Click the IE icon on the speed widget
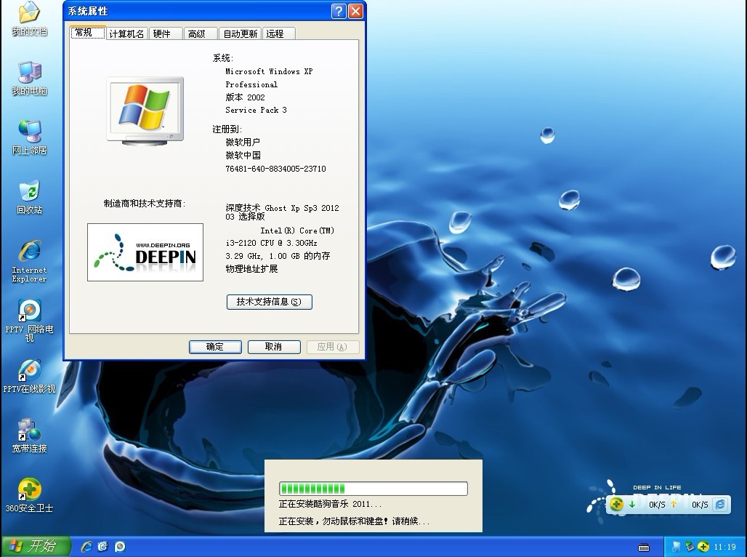This screenshot has height=557, width=747. 719,504
